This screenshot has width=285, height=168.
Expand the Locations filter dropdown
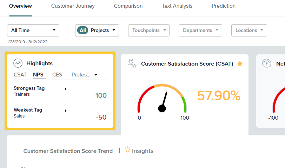[x=249, y=31]
